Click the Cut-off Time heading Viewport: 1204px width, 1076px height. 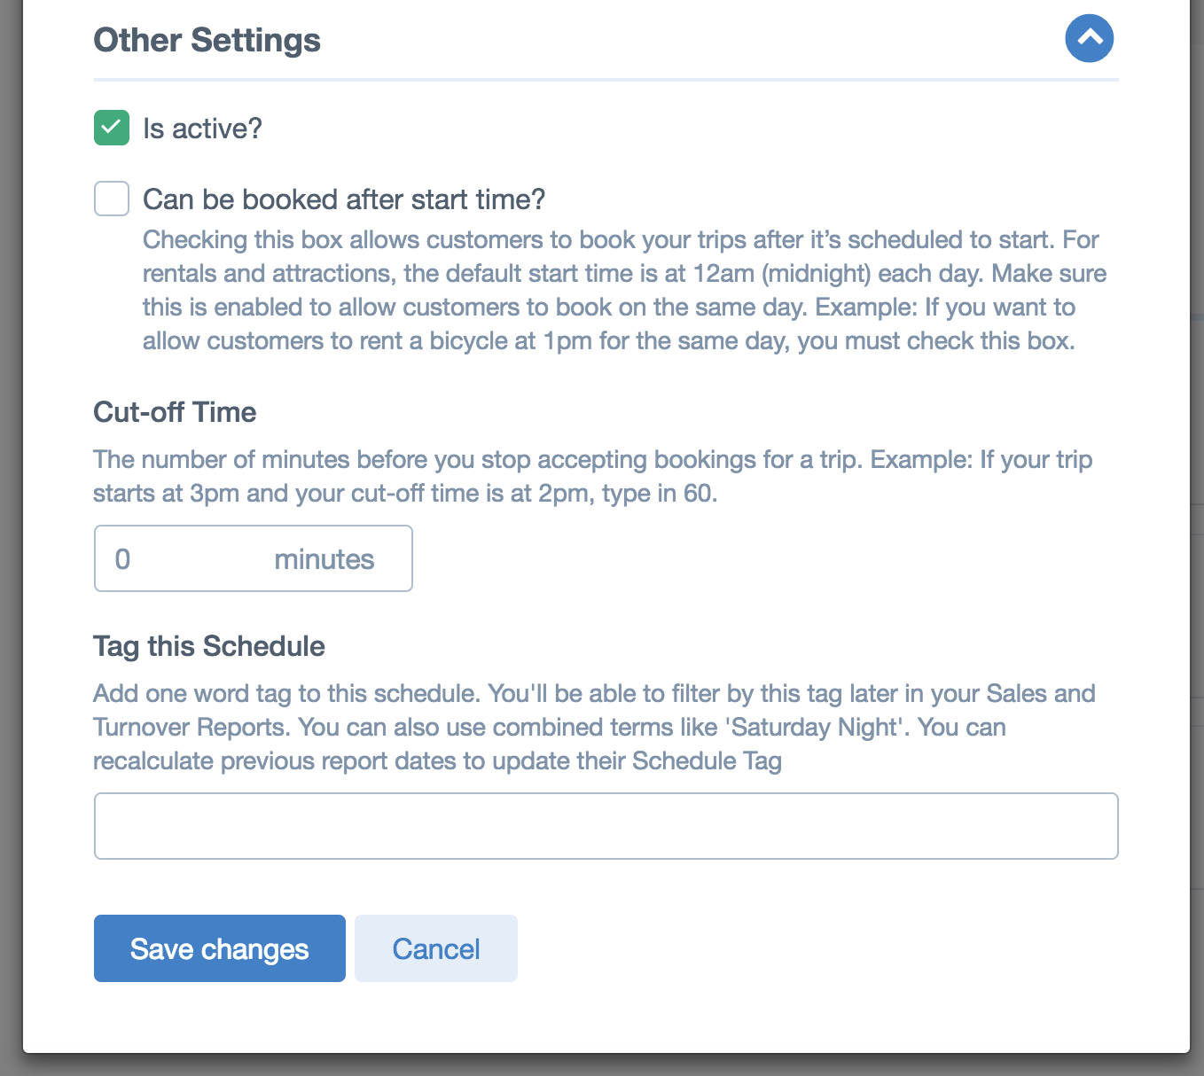click(x=175, y=412)
